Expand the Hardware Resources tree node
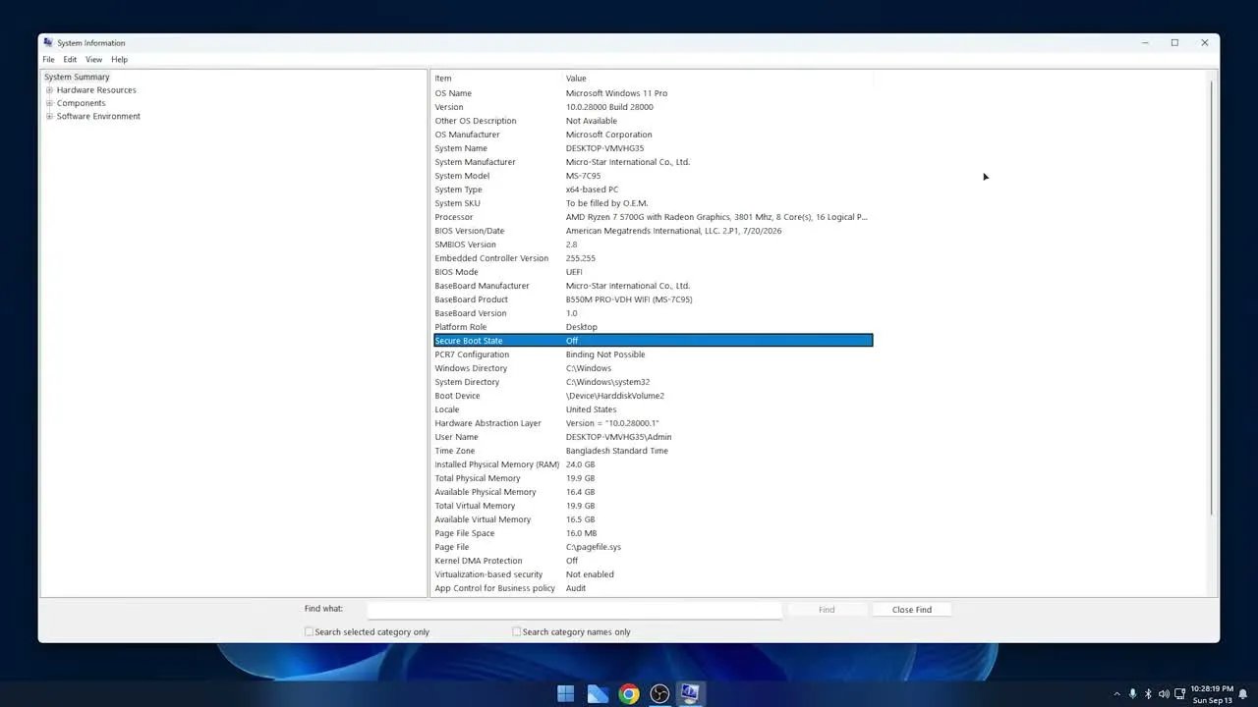Viewport: 1258px width, 707px height. coord(49,90)
